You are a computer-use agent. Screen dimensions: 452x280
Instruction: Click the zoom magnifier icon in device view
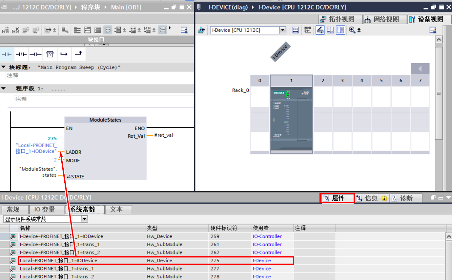click(352, 30)
